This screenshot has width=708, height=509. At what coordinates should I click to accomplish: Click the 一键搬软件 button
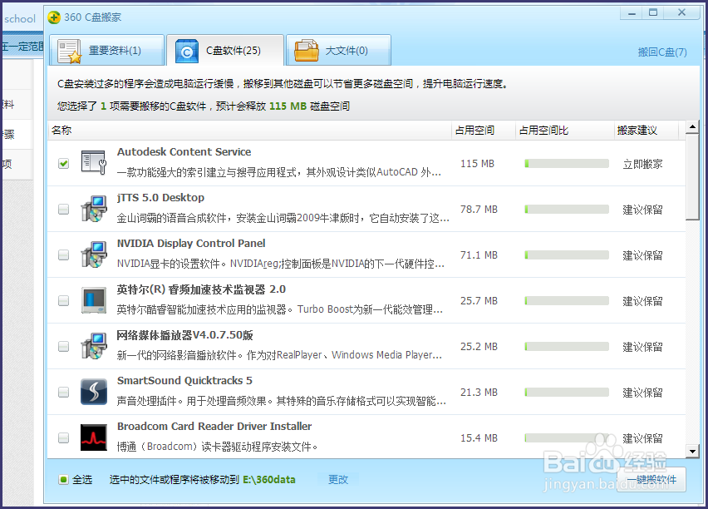[x=651, y=480]
